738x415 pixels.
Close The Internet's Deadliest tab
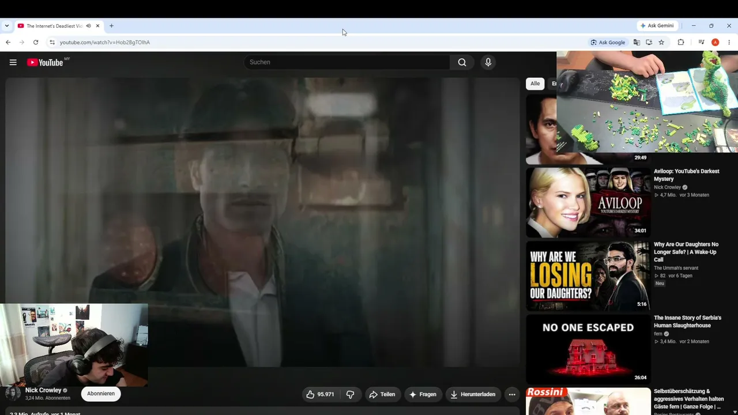[x=98, y=26]
